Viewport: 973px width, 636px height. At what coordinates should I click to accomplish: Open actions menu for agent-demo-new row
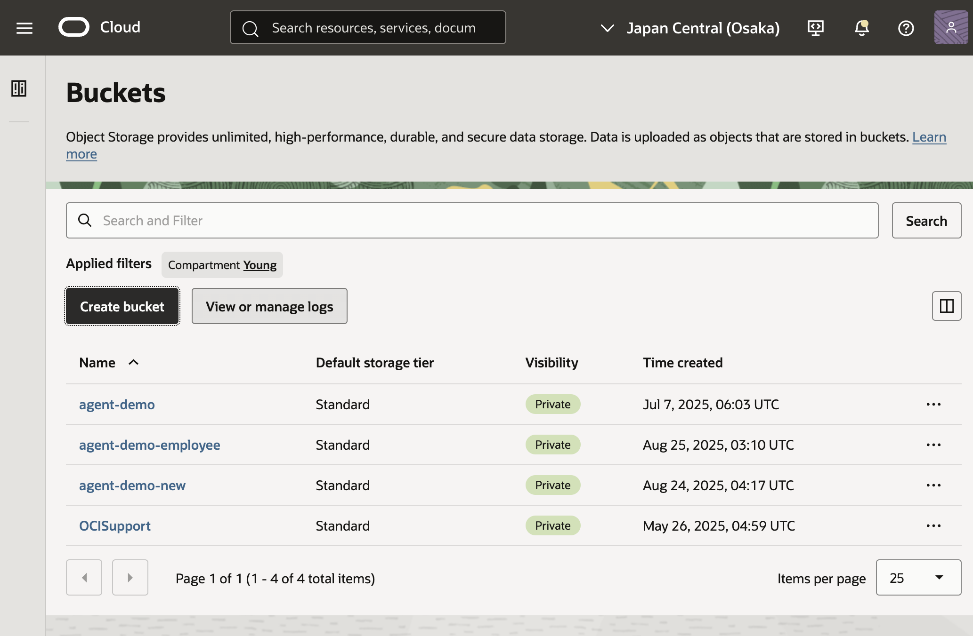(x=933, y=485)
